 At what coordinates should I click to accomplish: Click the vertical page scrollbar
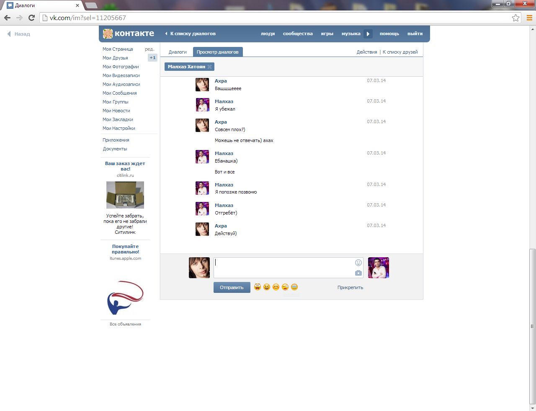532,326
